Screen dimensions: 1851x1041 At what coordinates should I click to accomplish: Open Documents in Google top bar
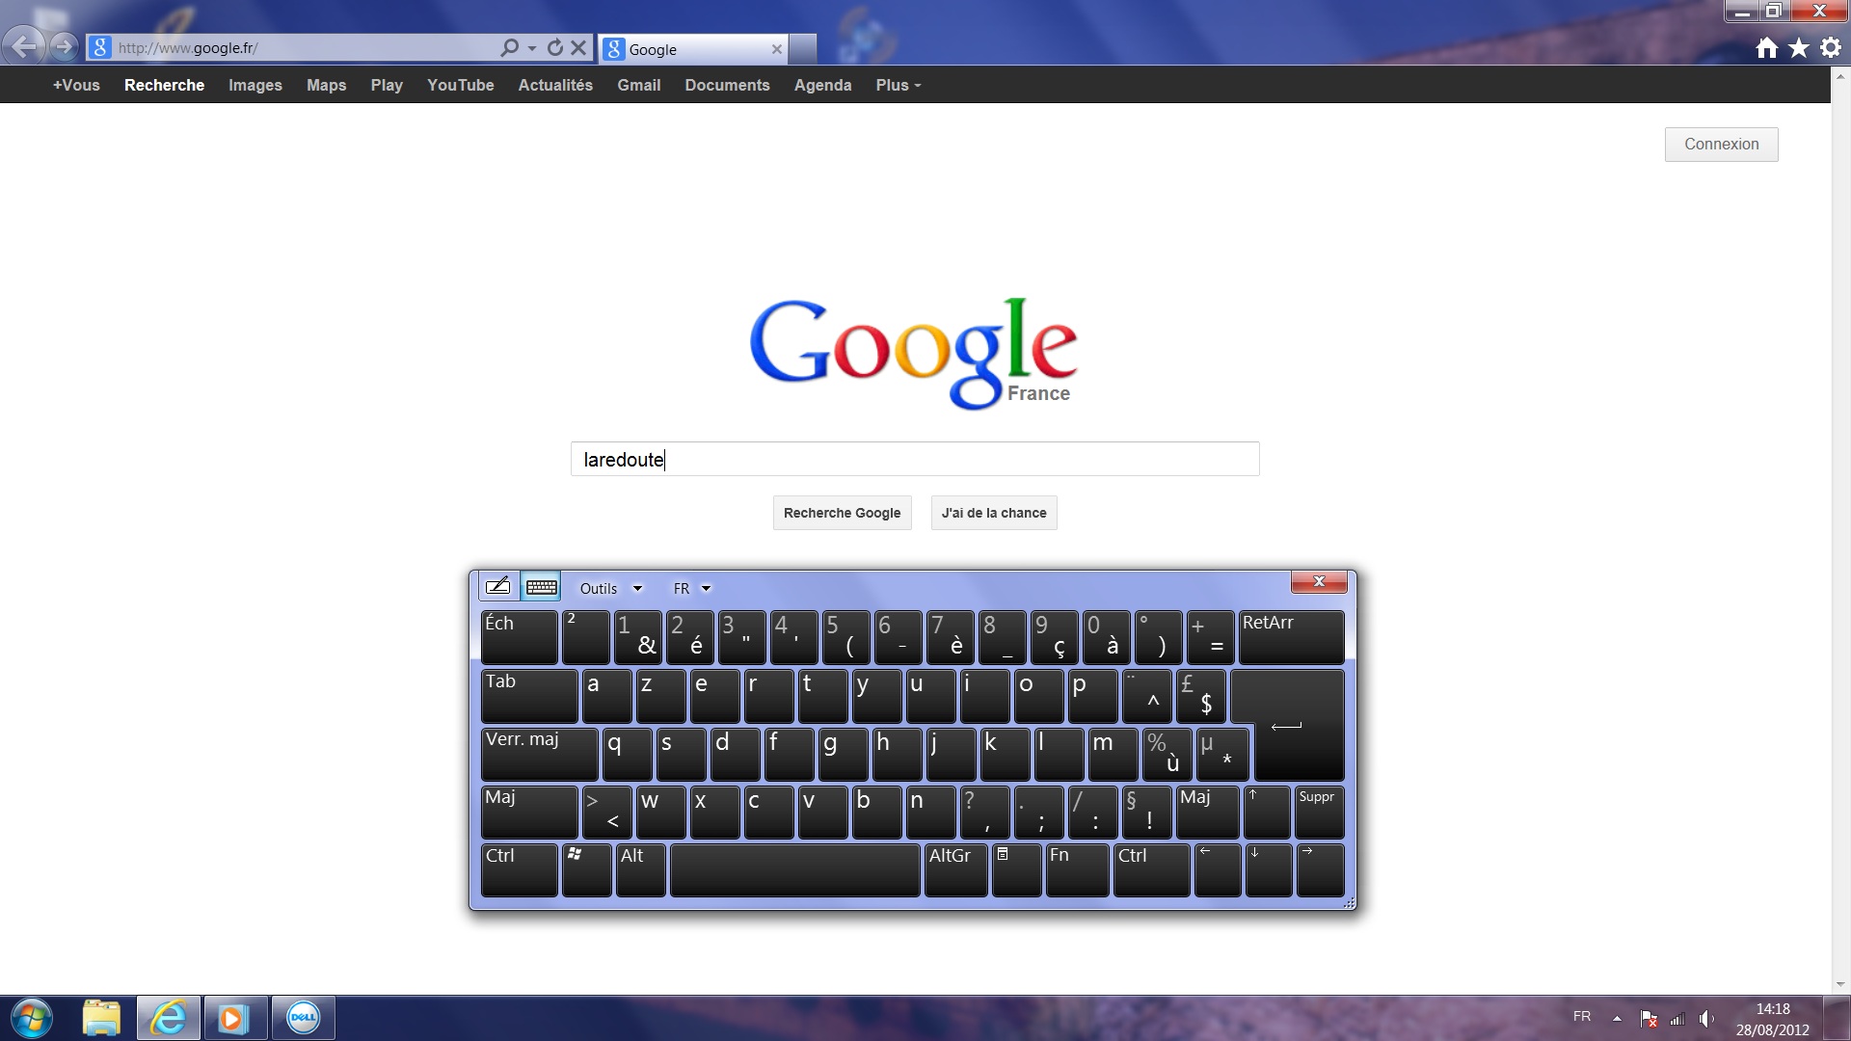tap(727, 85)
